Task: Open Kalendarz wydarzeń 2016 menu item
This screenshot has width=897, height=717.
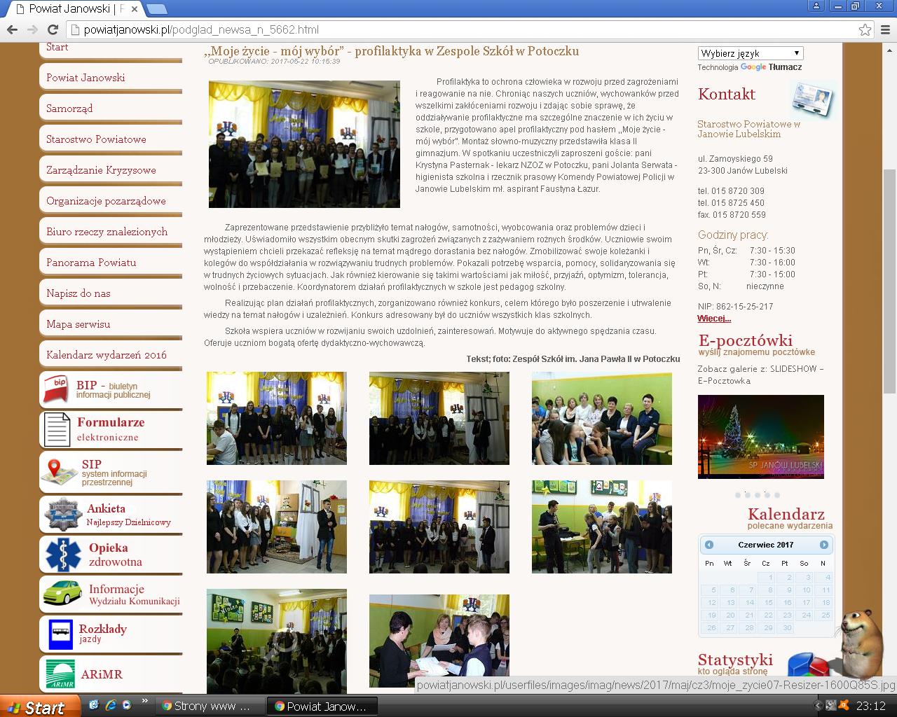Action: coord(107,355)
